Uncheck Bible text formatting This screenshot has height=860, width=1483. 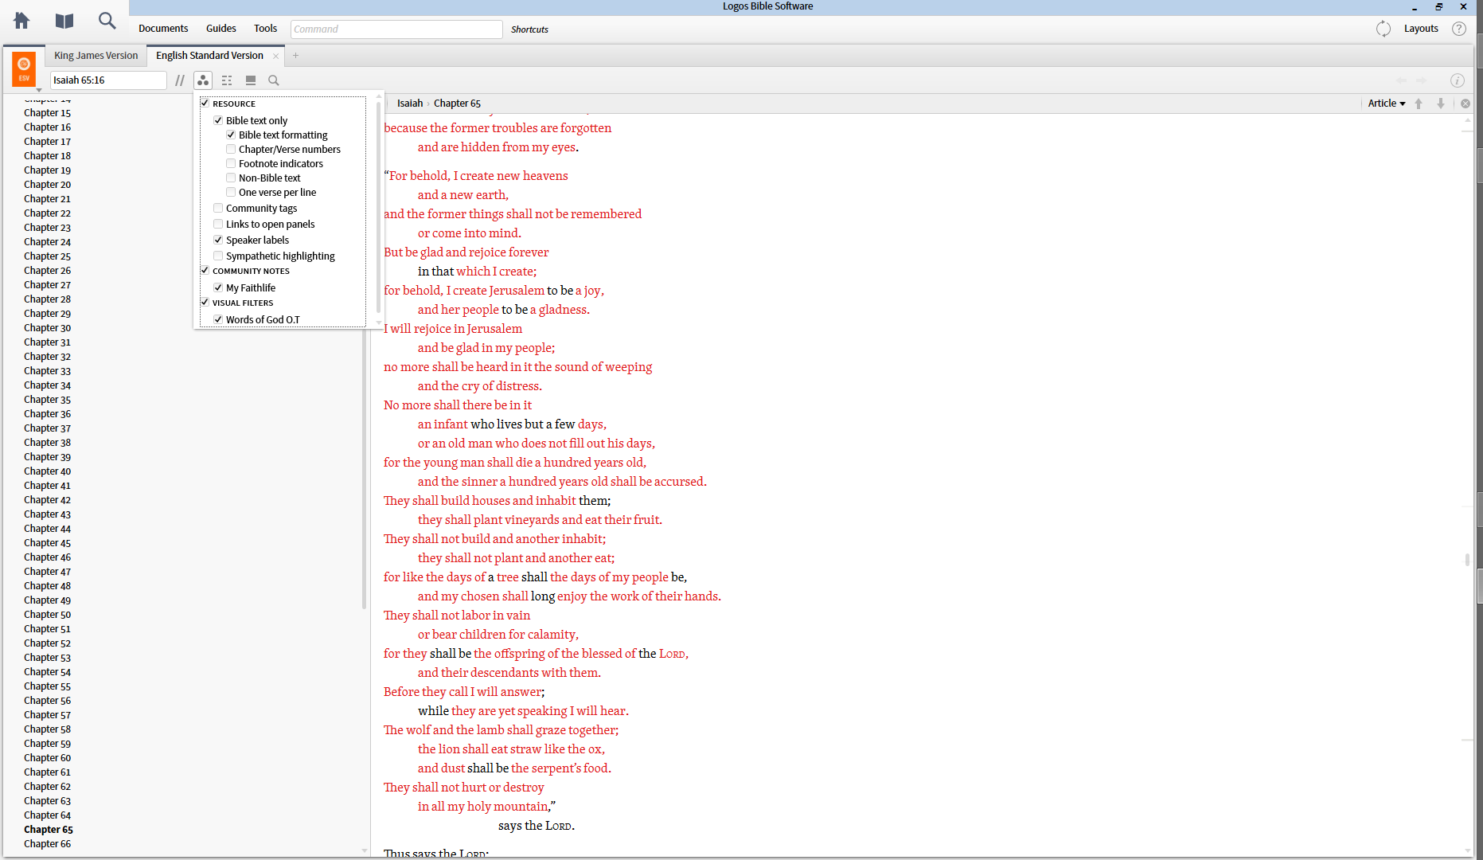pyautogui.click(x=231, y=135)
